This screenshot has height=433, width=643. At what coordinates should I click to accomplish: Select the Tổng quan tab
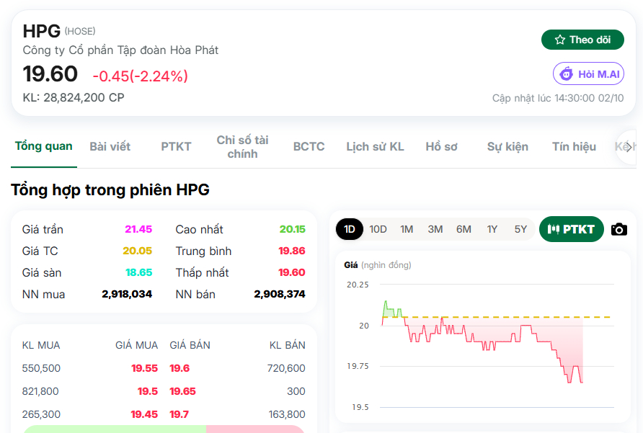coord(43,146)
